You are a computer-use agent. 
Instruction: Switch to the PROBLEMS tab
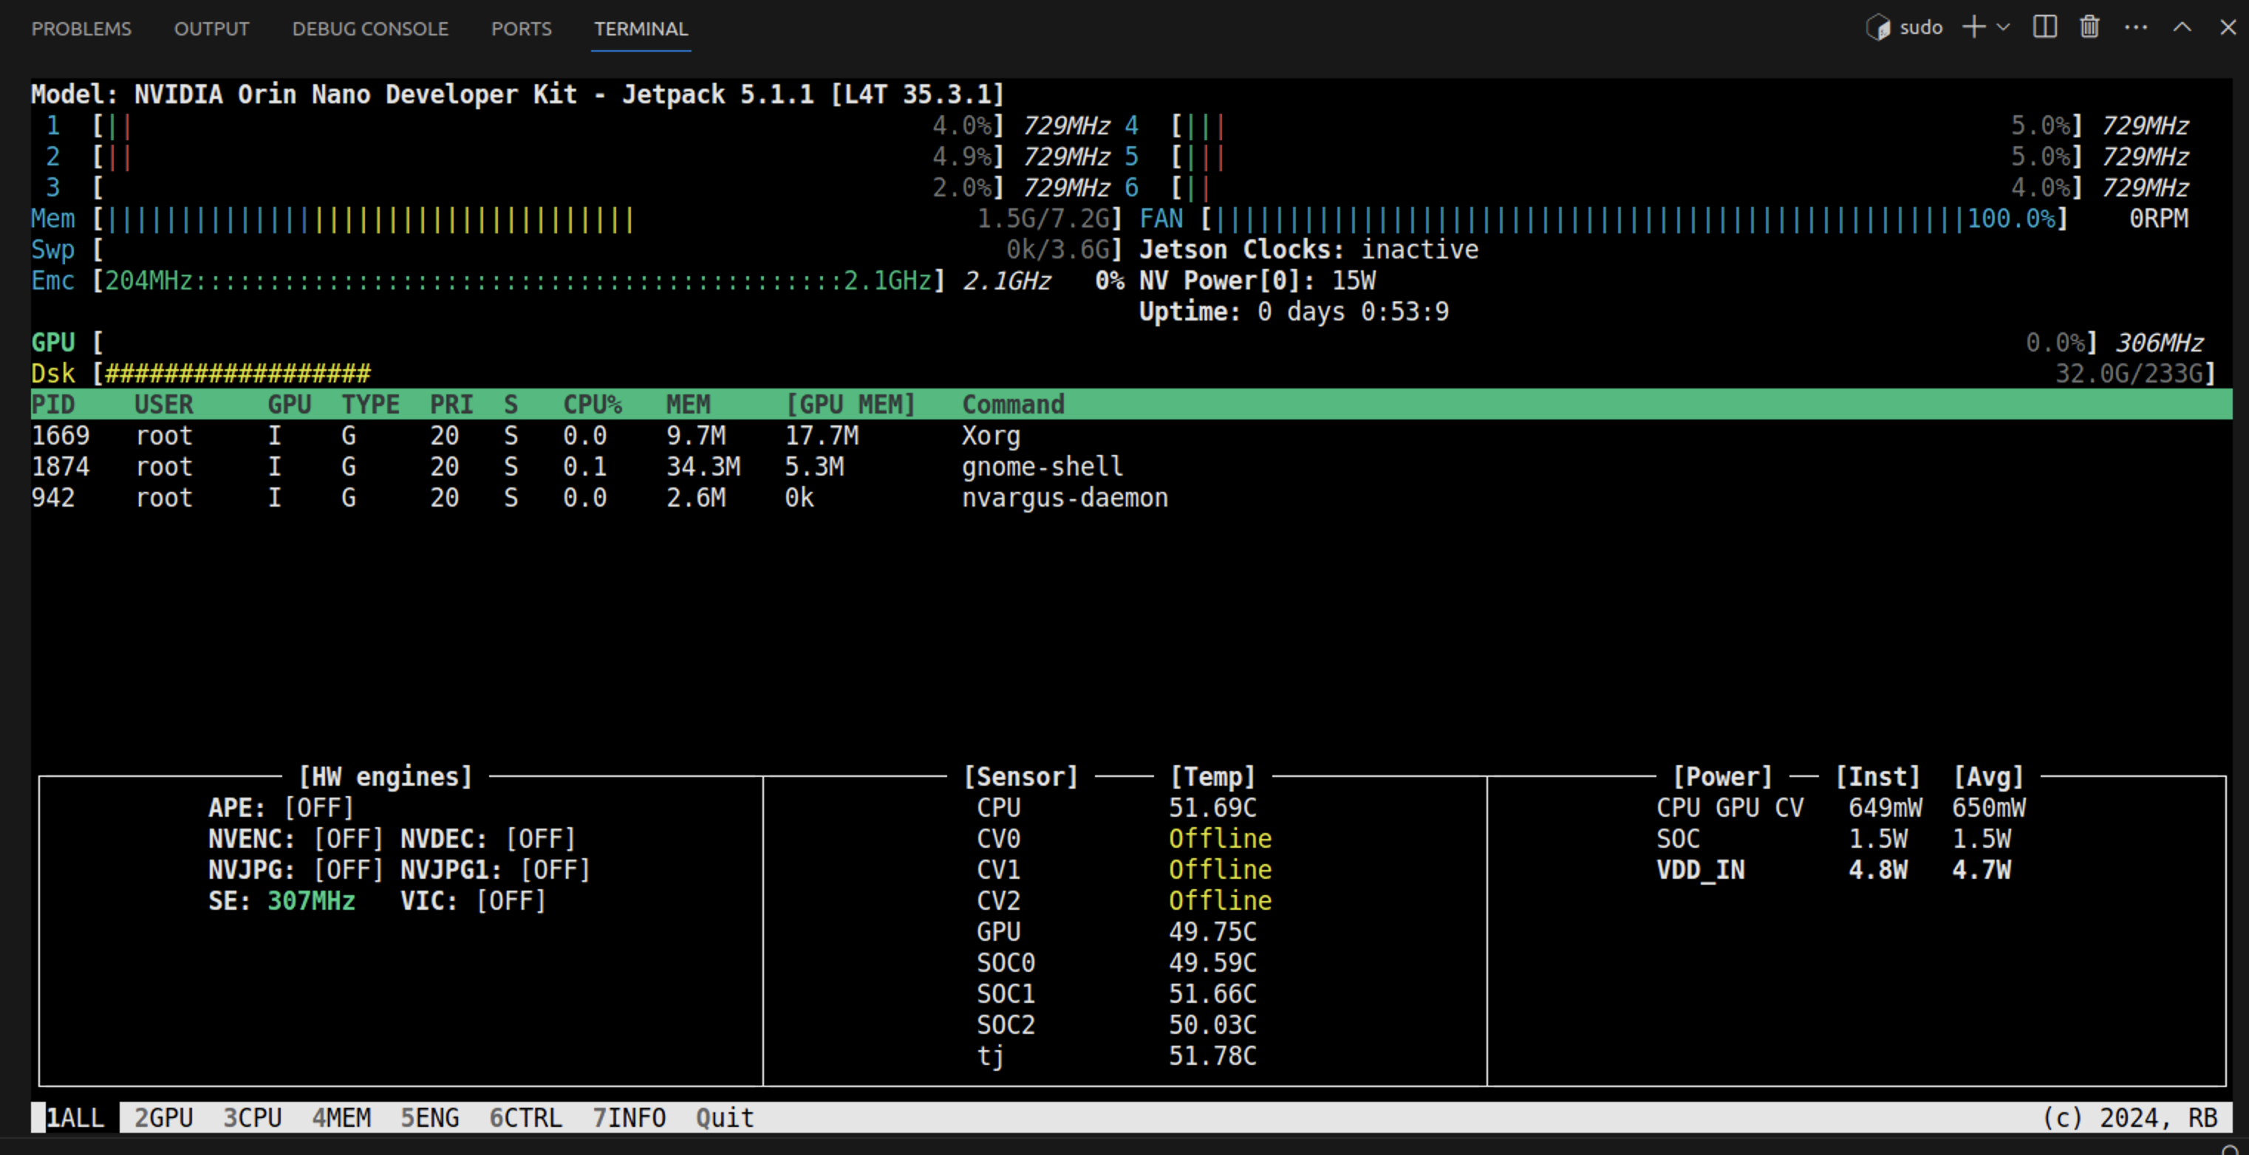point(81,29)
